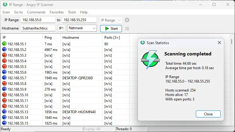Click the Hosts alive: 17 statistic
Screen dimensions: 235x132
[177, 95]
